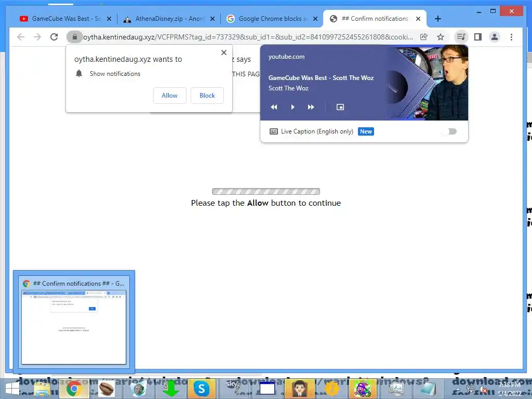532x399 pixels.
Task: Open Chrome side panel
Action: pos(478,37)
